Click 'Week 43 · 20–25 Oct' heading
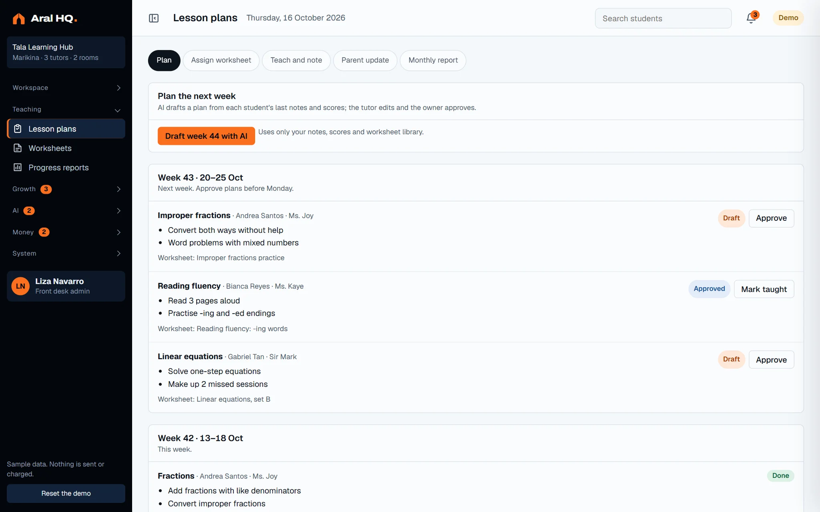 coord(200,178)
